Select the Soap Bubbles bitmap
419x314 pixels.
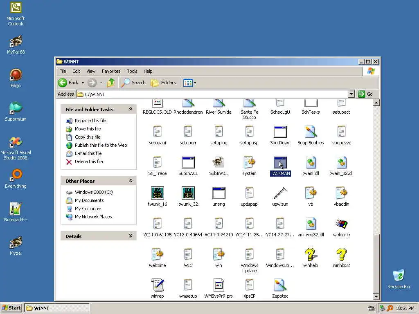(x=311, y=132)
